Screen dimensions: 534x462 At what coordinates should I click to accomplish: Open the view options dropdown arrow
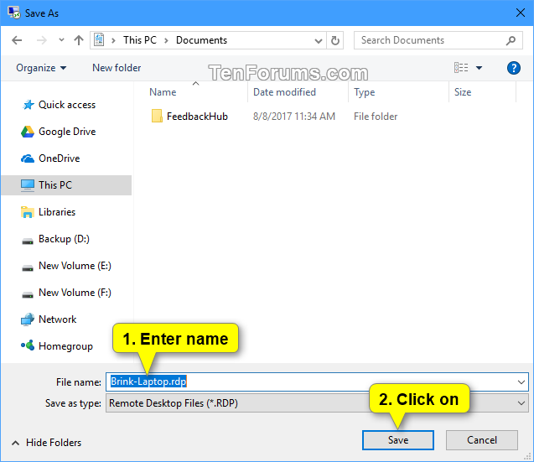tap(479, 68)
